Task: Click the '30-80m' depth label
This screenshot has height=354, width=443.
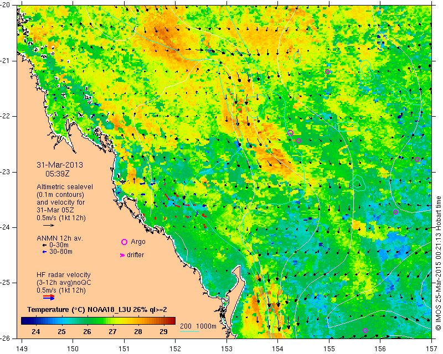Action: coord(61,252)
